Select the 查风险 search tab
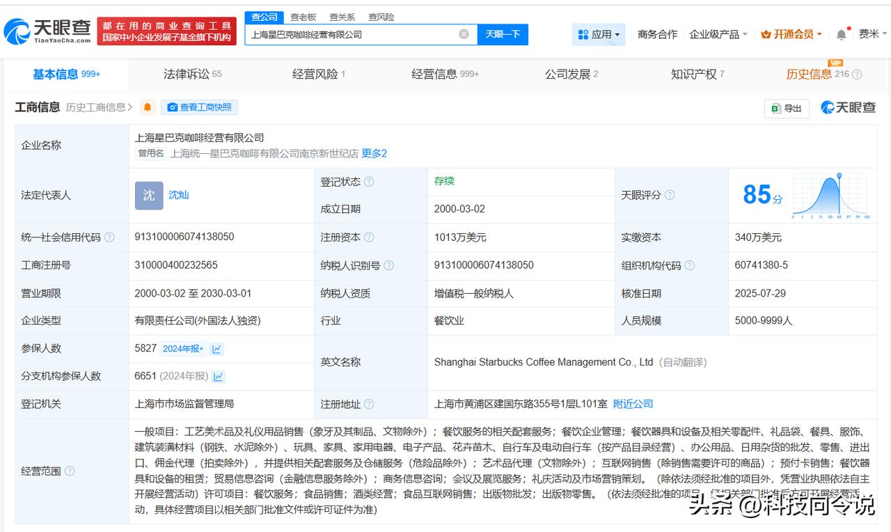Image resolution: width=891 pixels, height=532 pixels. click(381, 17)
